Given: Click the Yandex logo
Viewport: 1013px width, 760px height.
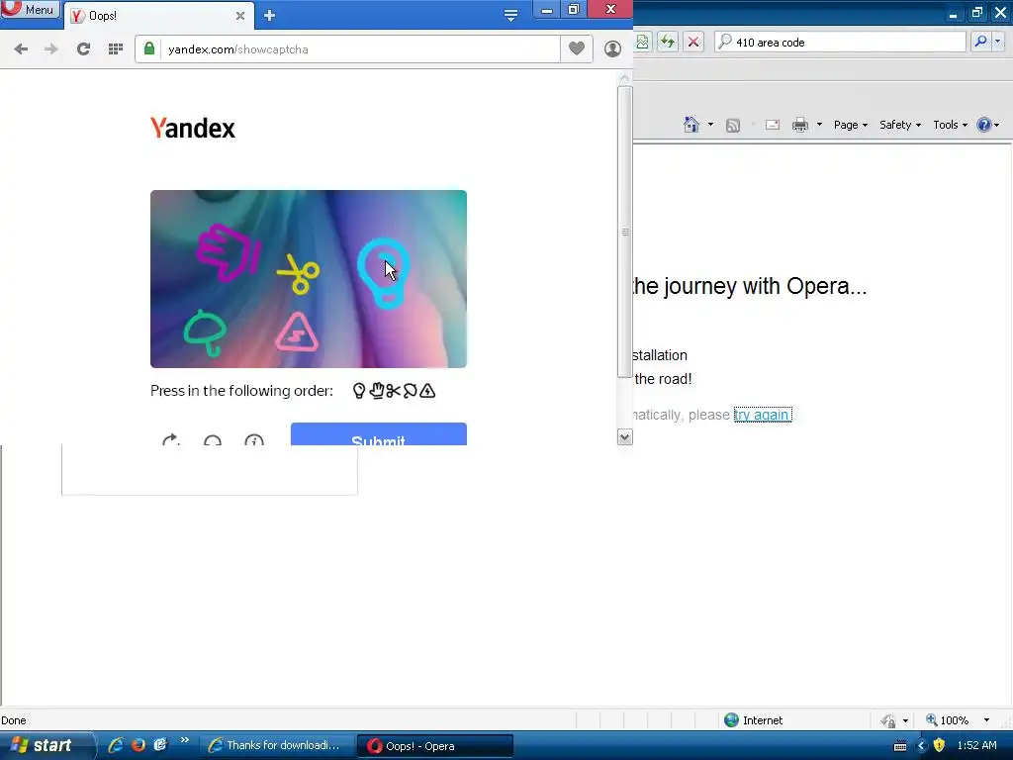Looking at the screenshot, I should click(193, 128).
